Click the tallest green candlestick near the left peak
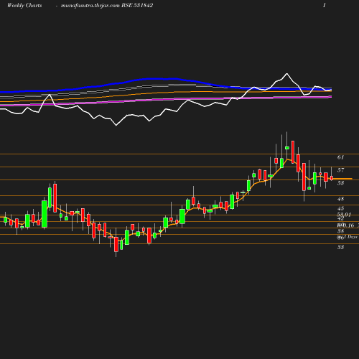 (45, 214)
